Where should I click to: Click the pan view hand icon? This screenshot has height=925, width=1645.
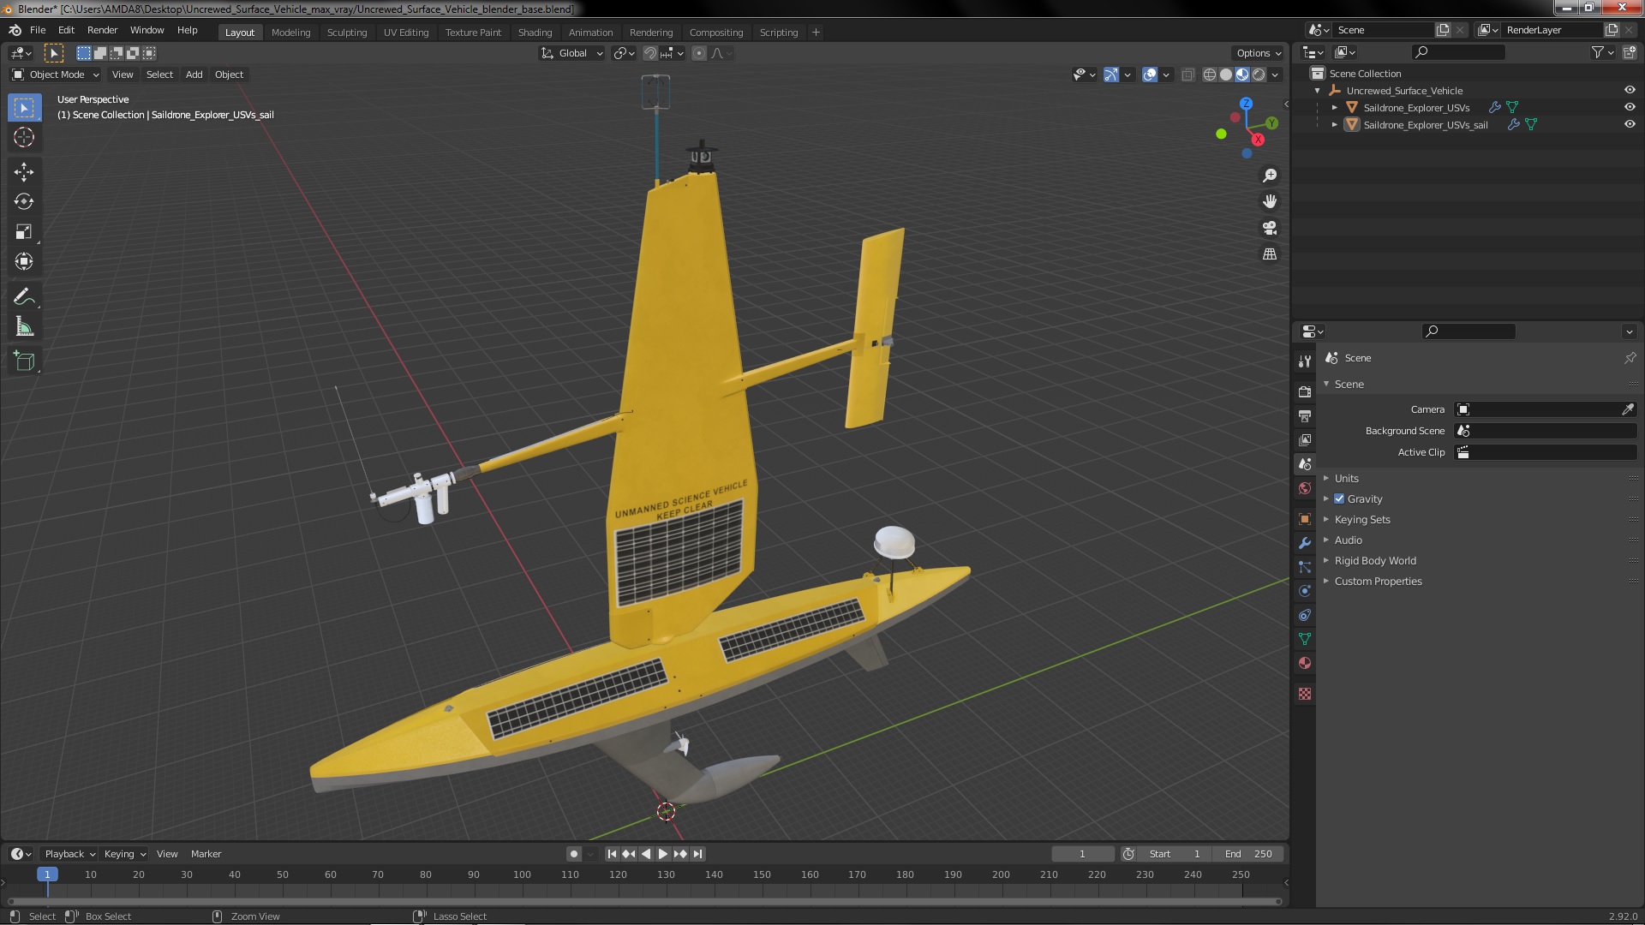pos(1270,201)
